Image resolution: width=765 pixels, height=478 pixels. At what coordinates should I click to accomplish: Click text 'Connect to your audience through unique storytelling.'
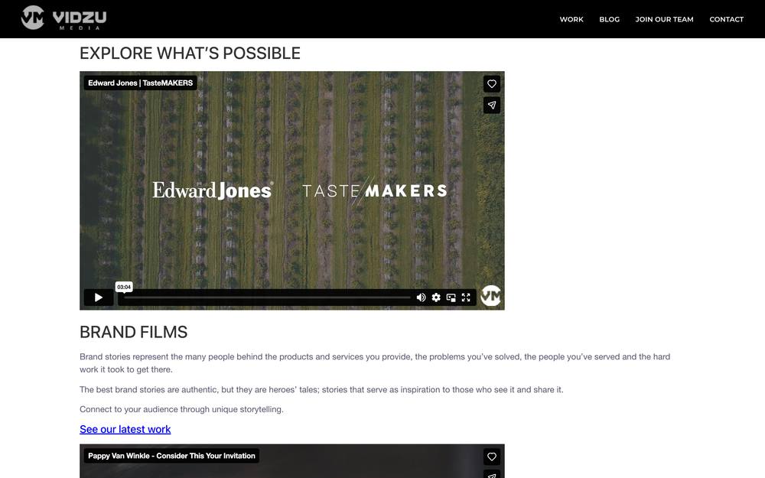point(181,409)
